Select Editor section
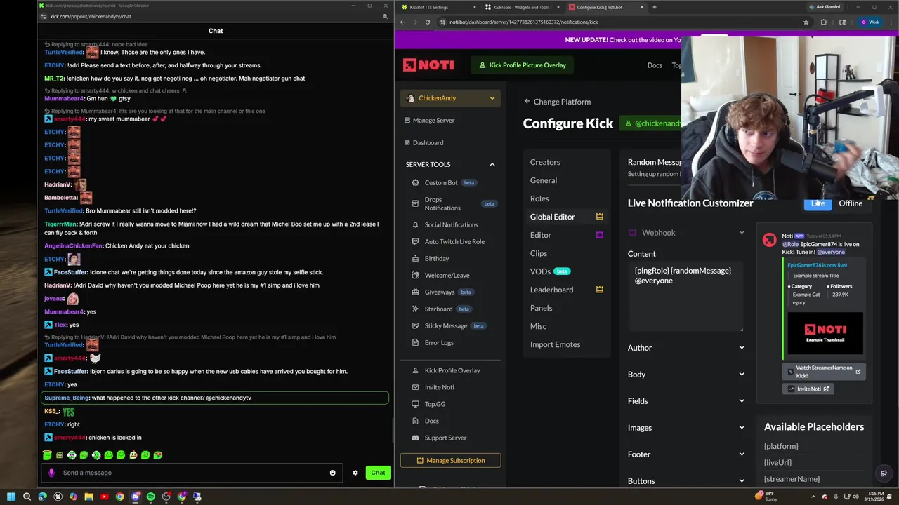Screen dimensions: 899x505 click(567, 235)
